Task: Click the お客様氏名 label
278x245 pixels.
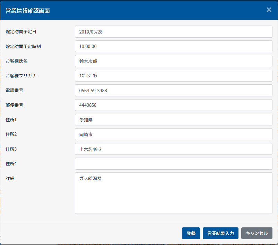Action: coord(17,61)
